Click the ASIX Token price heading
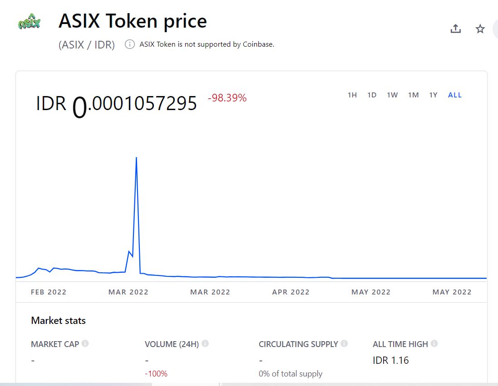The height and width of the screenshot is (386, 498). pos(133,21)
